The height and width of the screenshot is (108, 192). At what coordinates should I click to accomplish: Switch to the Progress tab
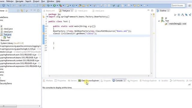[133, 81]
